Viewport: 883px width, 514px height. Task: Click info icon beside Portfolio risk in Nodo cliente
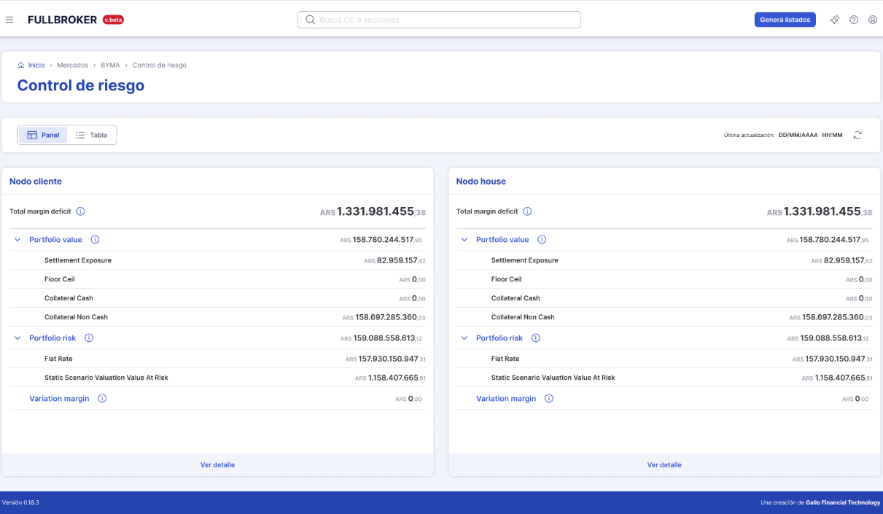(89, 338)
